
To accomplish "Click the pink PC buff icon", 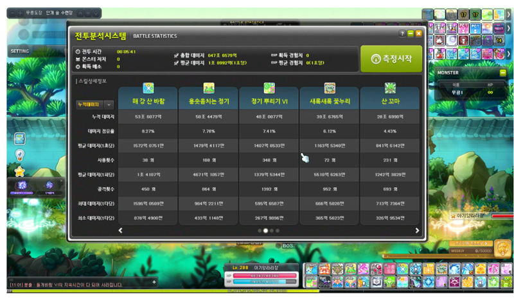I will [x=463, y=28].
